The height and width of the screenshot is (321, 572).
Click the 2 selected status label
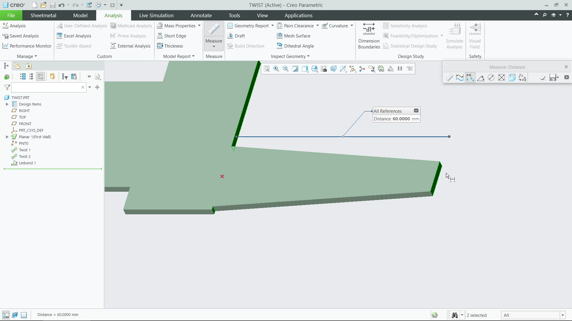click(x=477, y=315)
